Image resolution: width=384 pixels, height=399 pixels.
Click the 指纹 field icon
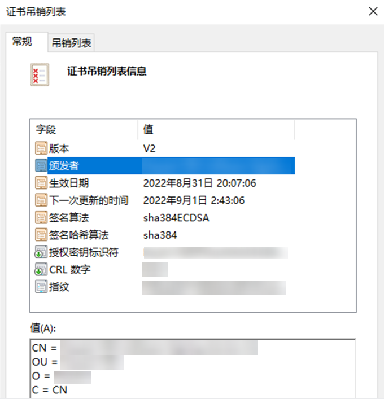[41, 287]
